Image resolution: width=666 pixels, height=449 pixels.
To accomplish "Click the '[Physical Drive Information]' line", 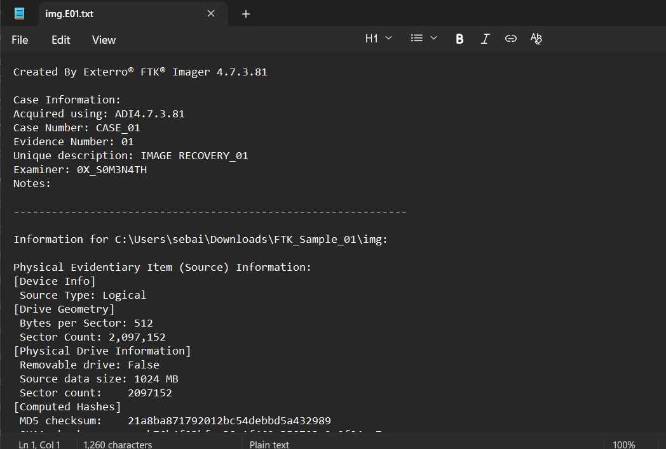I will pos(102,351).
